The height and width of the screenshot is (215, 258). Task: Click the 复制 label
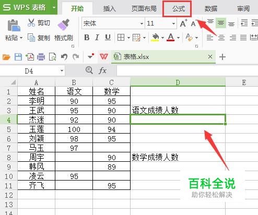(44, 38)
